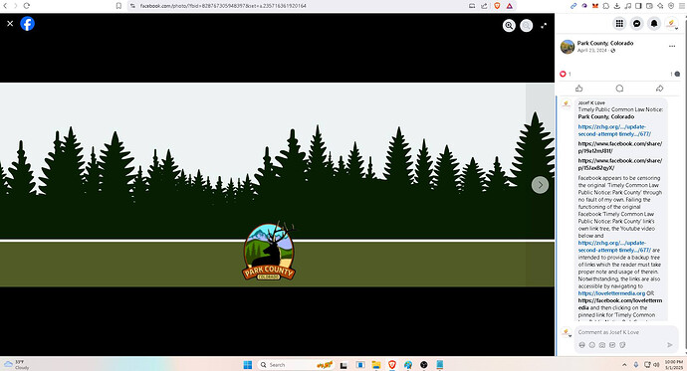The width and height of the screenshot is (687, 371).
Task: Click the facebook.com address bar URL
Action: 223,6
